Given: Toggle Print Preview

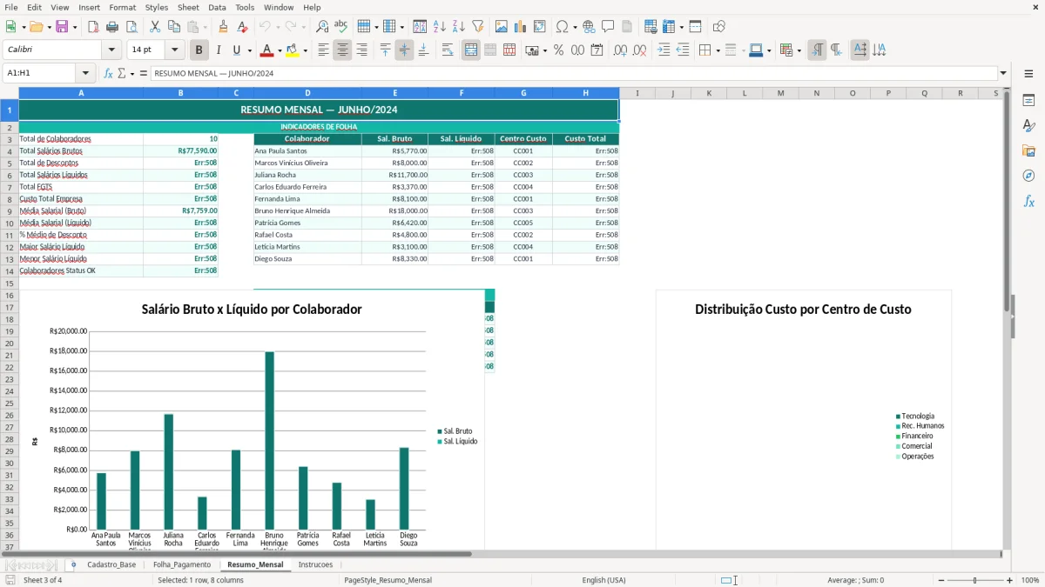Looking at the screenshot, I should pos(130,27).
